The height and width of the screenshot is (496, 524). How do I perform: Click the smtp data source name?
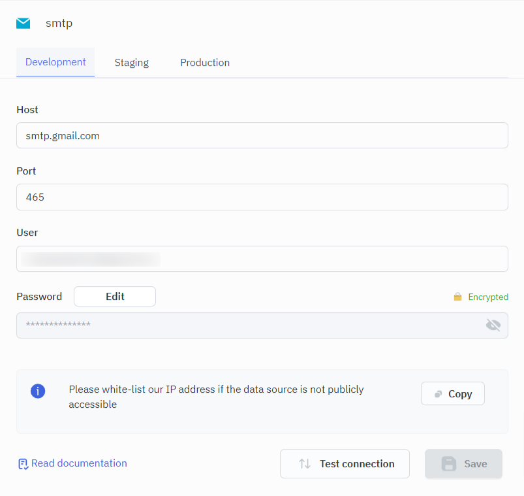click(x=59, y=24)
